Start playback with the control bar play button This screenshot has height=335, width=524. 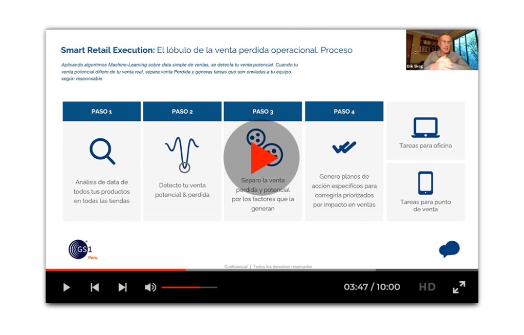coord(66,287)
